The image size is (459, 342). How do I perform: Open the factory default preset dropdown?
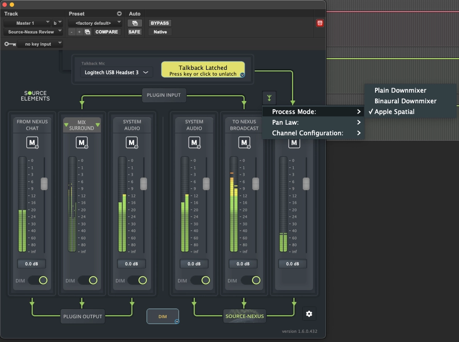coord(95,23)
